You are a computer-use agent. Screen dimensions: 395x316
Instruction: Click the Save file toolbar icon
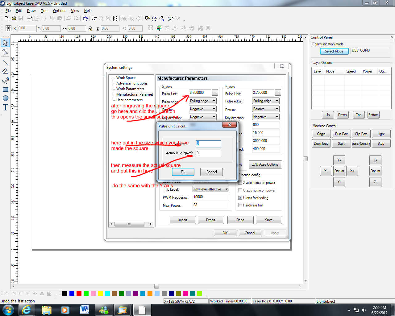click(21, 19)
